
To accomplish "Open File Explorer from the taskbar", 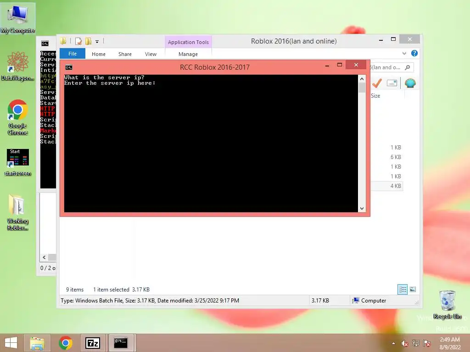I will [x=37, y=343].
